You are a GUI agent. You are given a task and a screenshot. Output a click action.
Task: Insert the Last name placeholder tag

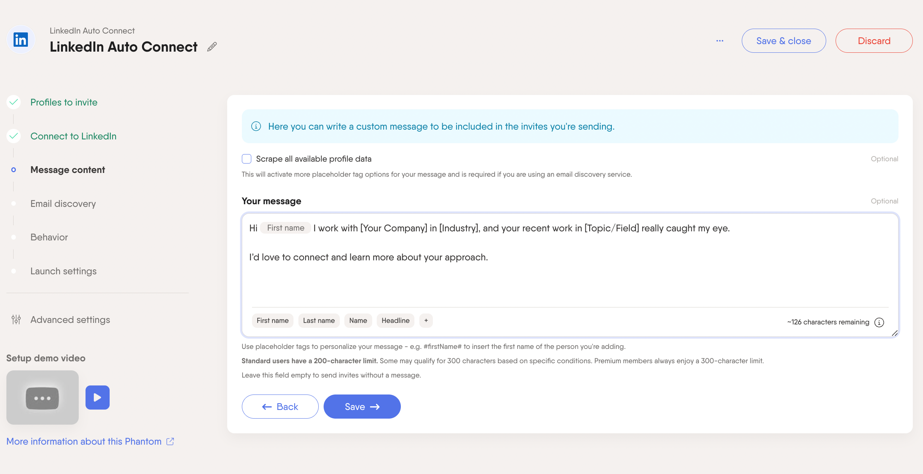click(x=319, y=321)
